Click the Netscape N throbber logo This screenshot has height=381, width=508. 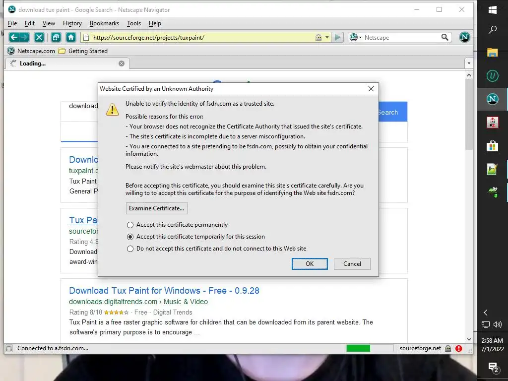(x=464, y=37)
